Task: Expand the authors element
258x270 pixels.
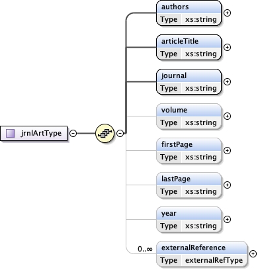Action: pyautogui.click(x=227, y=13)
